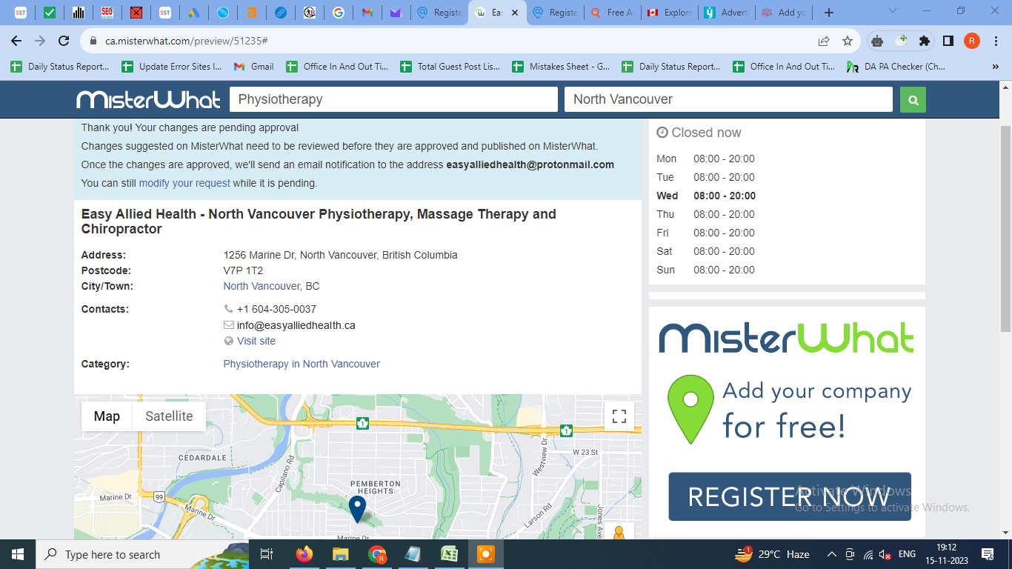Click the orange recorder app taskbar icon
This screenshot has height=569, width=1012.
click(x=486, y=554)
